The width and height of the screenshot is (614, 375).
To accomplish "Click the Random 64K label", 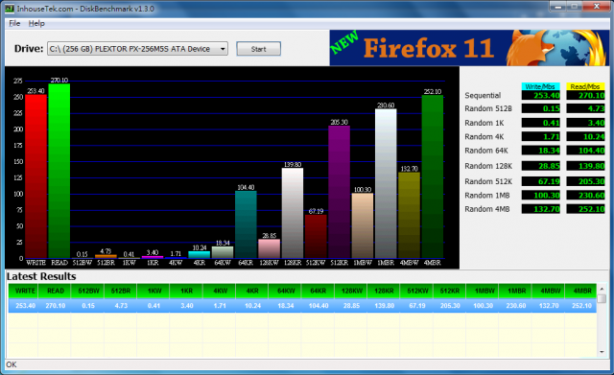I will (x=486, y=151).
